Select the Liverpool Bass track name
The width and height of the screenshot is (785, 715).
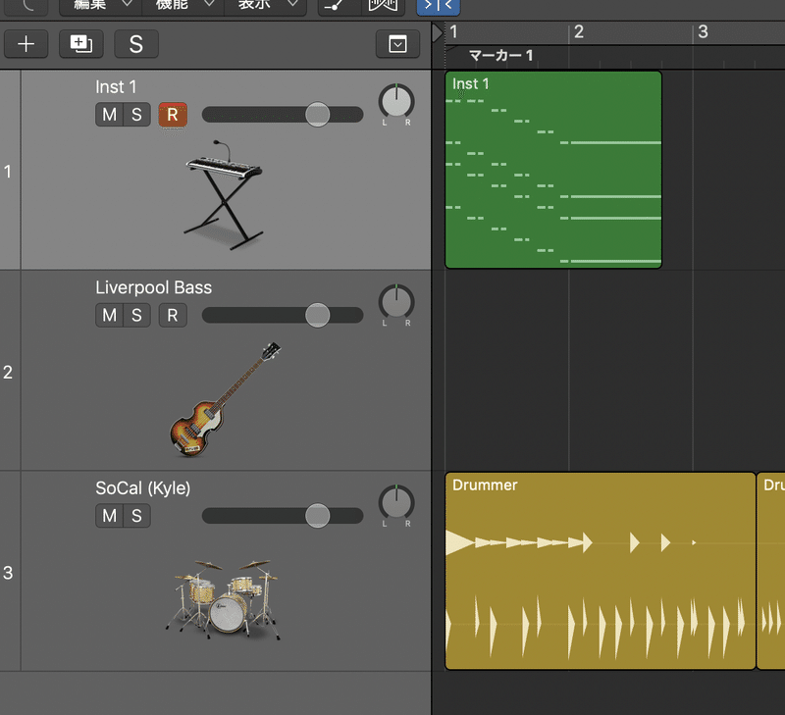point(154,287)
